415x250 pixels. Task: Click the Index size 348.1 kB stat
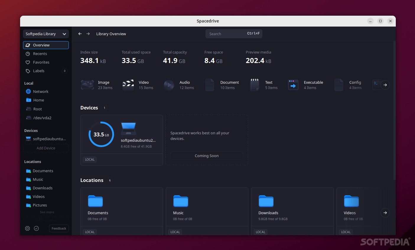(93, 57)
